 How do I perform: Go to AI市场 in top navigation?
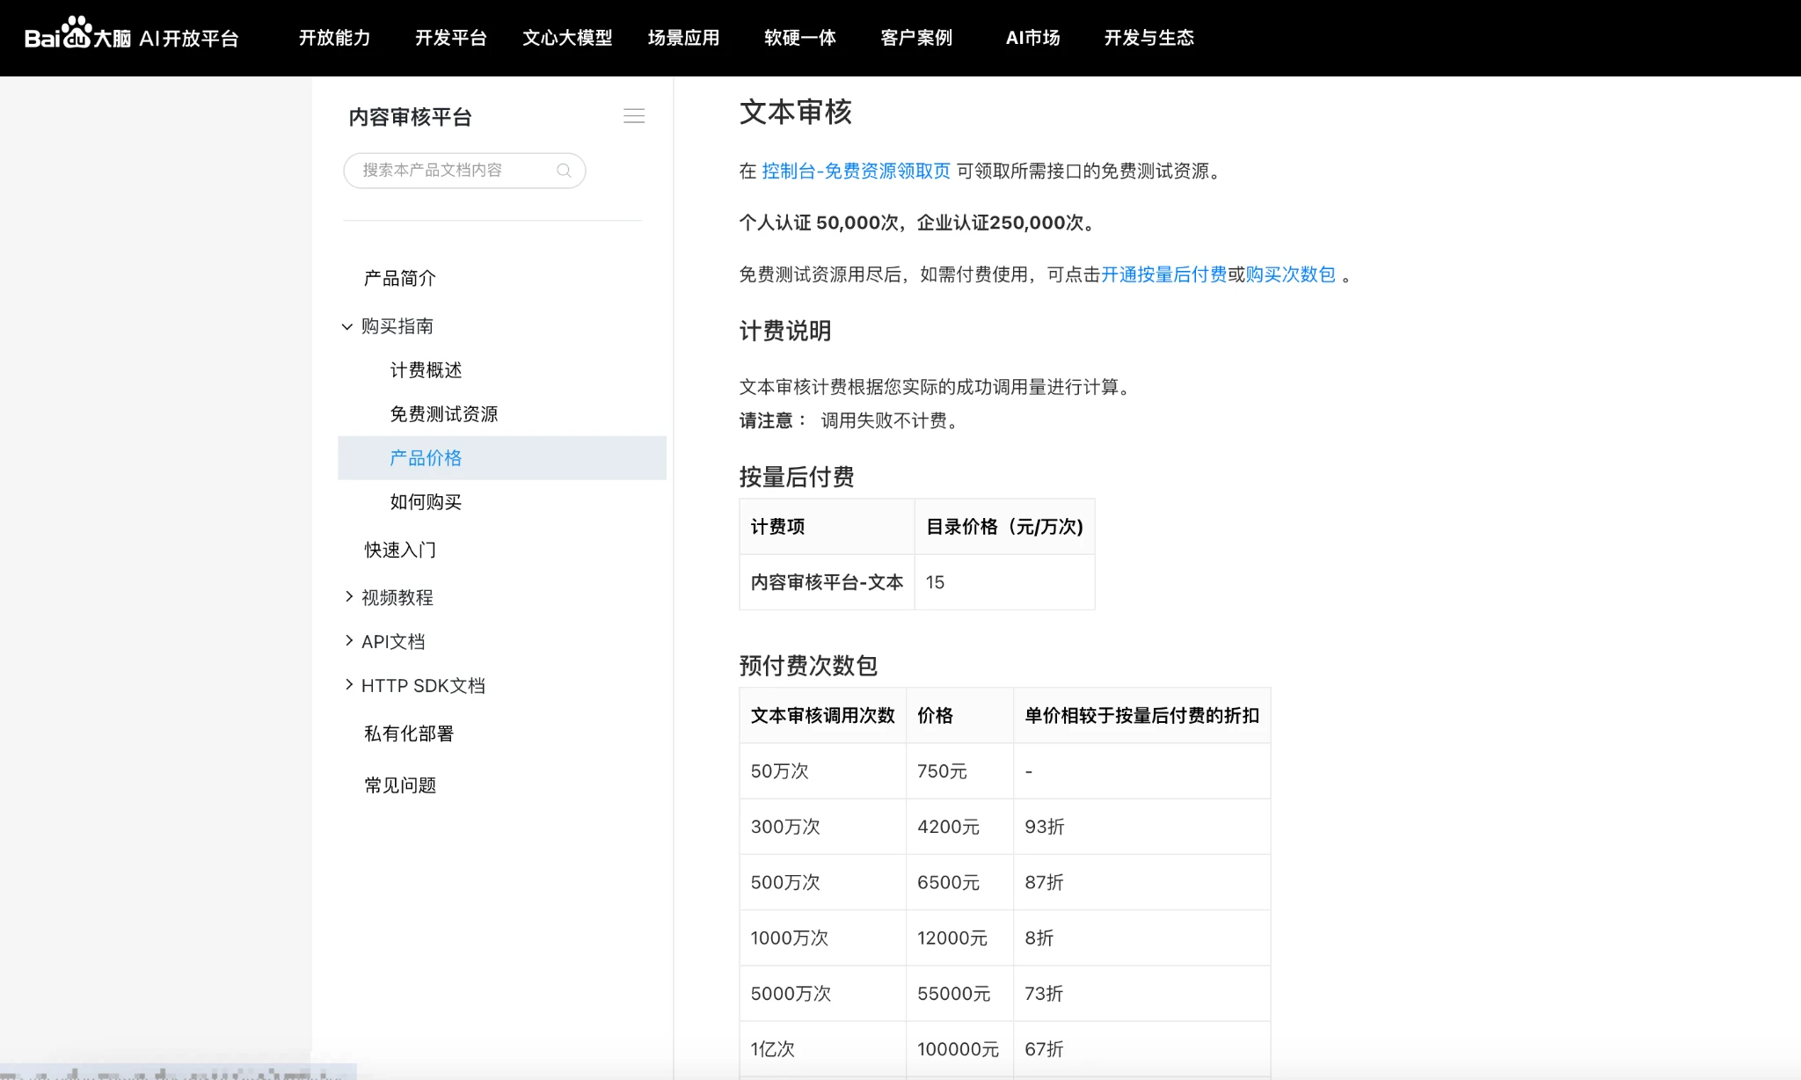pyautogui.click(x=1032, y=38)
